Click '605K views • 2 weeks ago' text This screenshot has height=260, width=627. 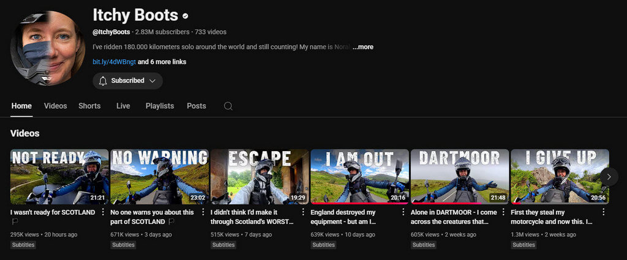tap(443, 234)
